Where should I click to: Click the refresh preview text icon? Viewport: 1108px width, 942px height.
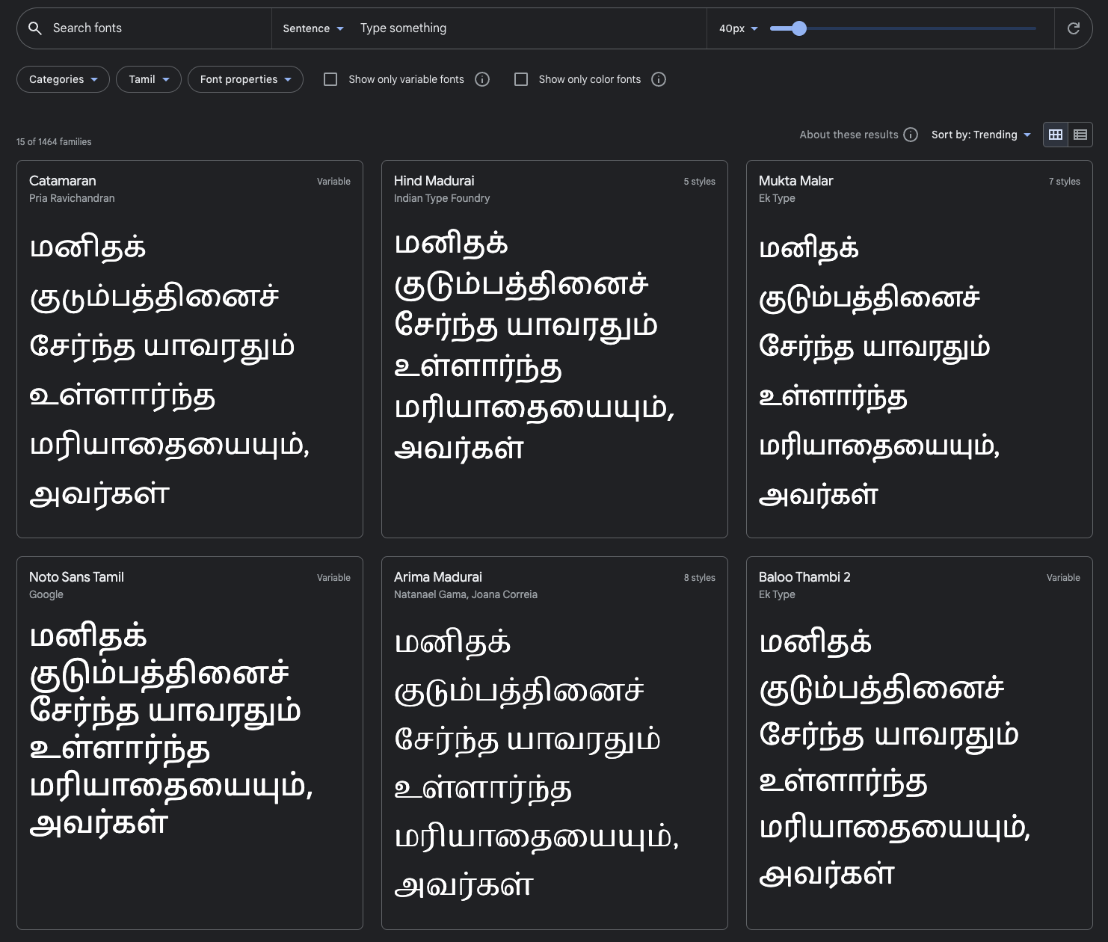click(1074, 28)
